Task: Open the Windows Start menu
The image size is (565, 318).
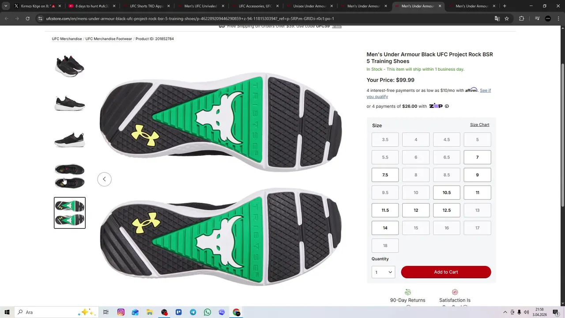Action: 7,312
